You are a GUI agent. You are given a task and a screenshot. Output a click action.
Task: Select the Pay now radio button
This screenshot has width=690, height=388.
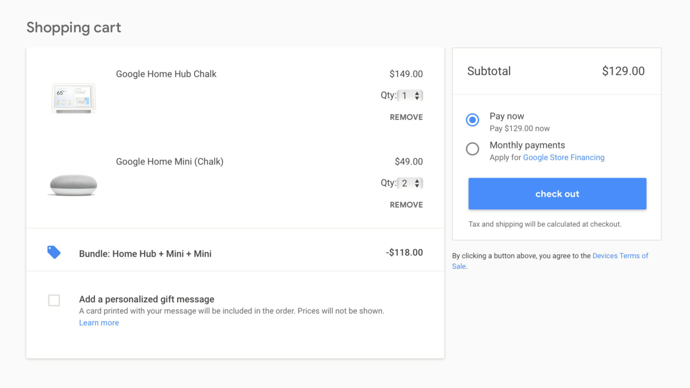472,120
